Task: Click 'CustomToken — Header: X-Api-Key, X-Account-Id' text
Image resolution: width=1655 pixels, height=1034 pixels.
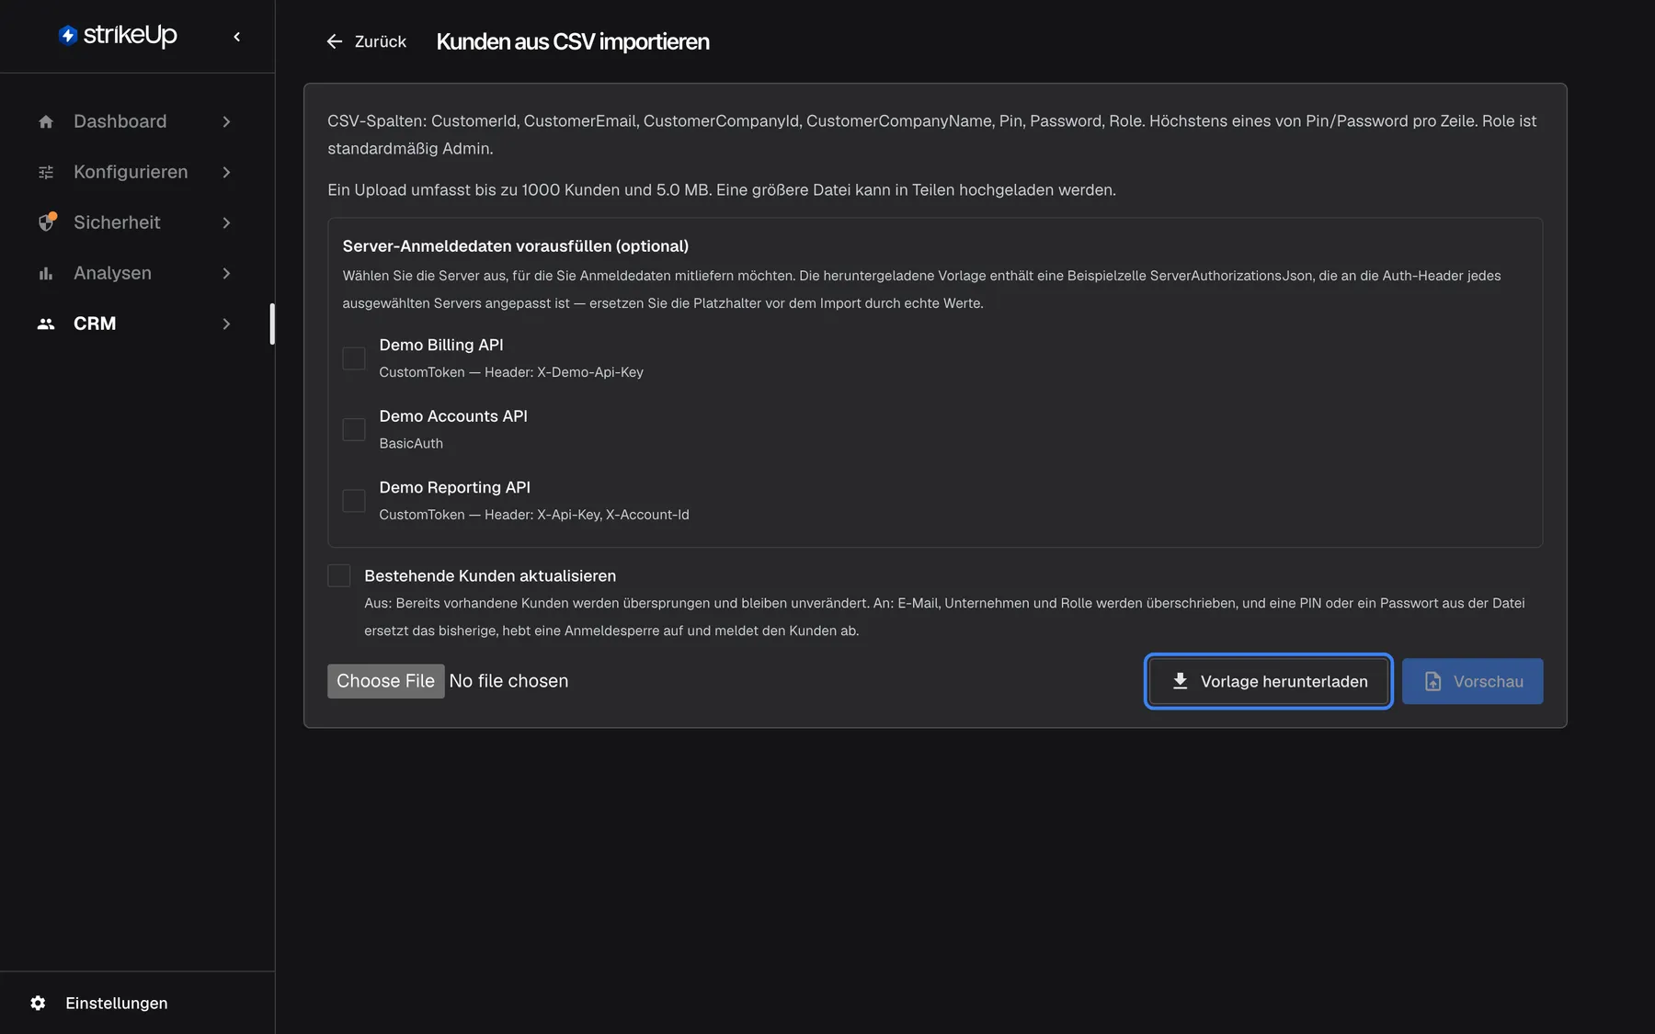Action: [x=534, y=515]
